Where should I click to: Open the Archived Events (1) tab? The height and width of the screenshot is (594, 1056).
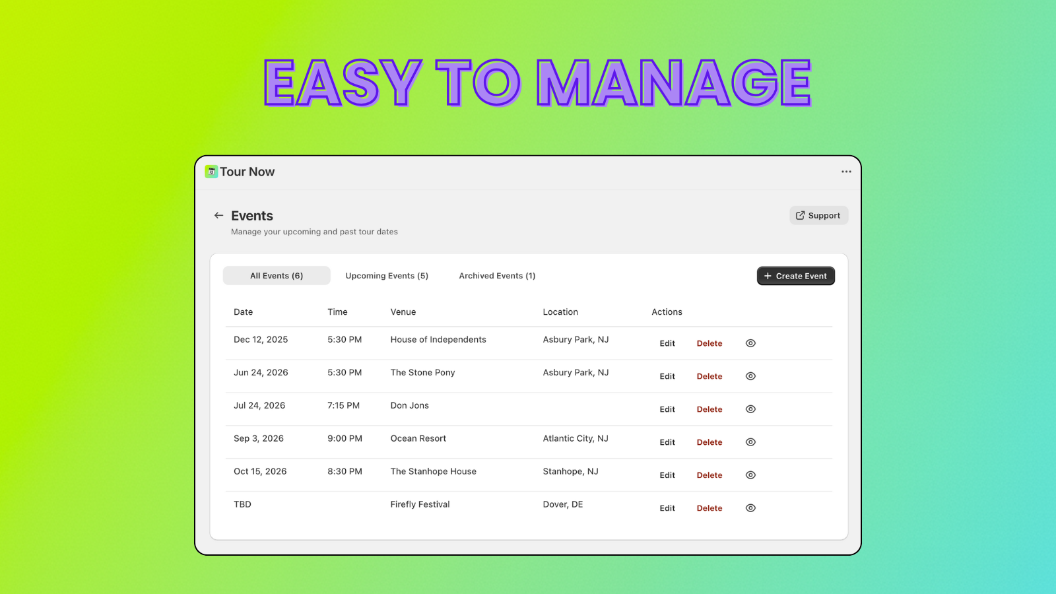pos(496,275)
